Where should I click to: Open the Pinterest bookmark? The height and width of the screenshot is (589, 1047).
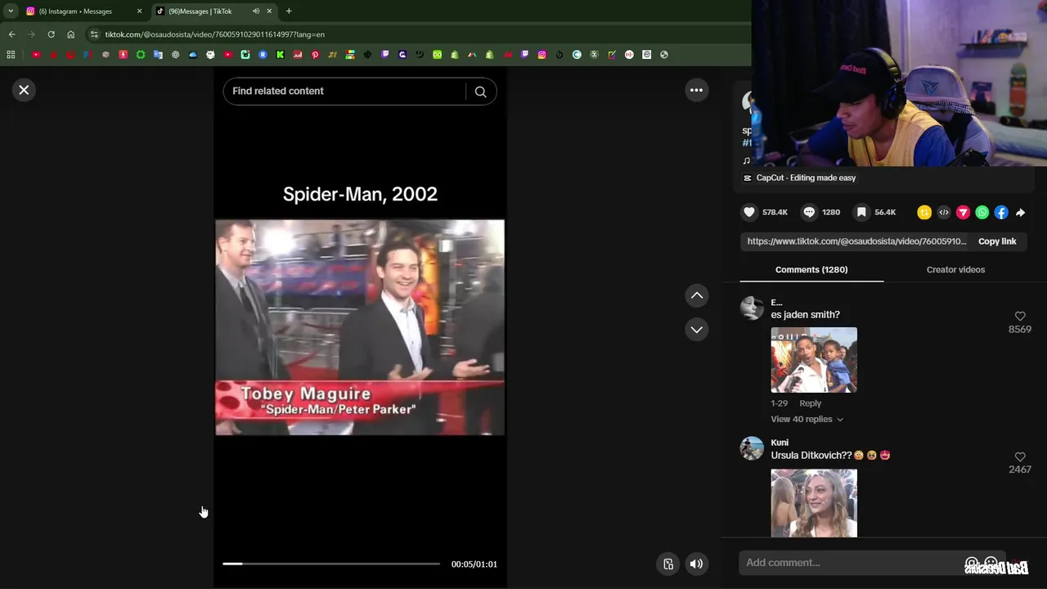click(x=315, y=55)
